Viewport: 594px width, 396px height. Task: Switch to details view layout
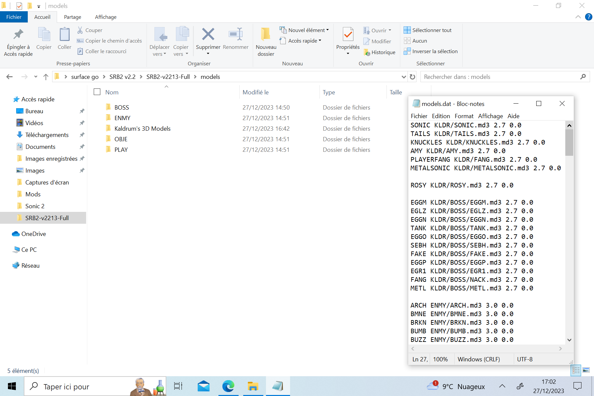[576, 370]
